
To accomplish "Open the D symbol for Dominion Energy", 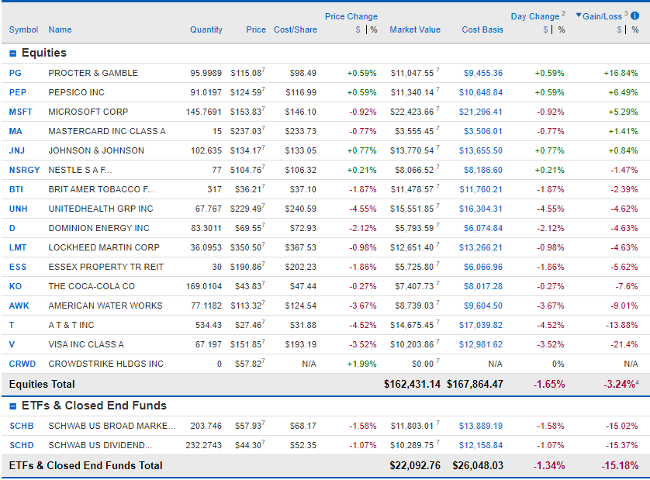I will pyautogui.click(x=12, y=229).
